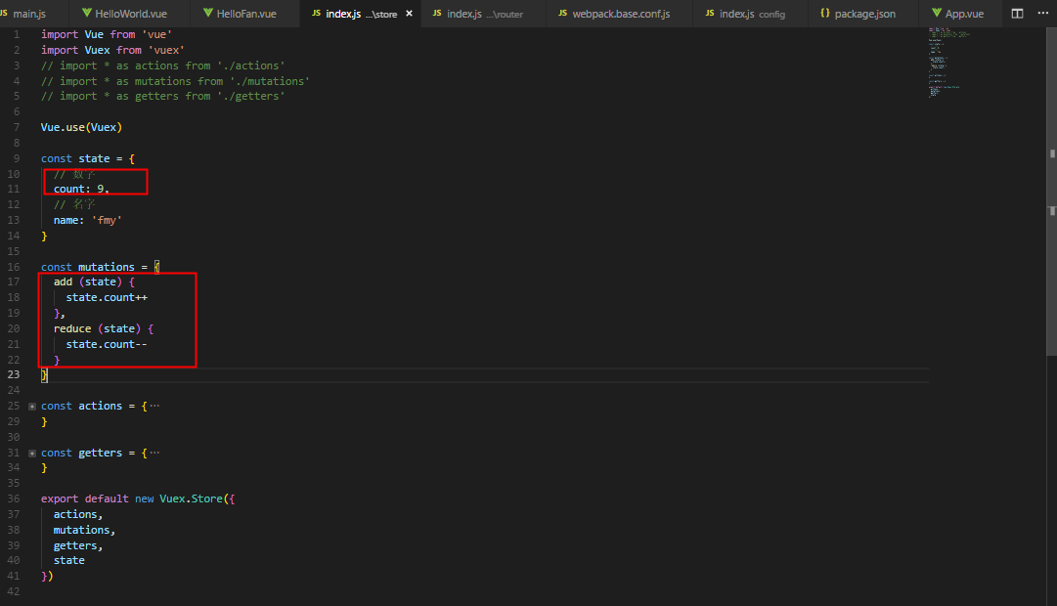
Task: Click the Vue icon on App.vue tab
Action: [937, 13]
